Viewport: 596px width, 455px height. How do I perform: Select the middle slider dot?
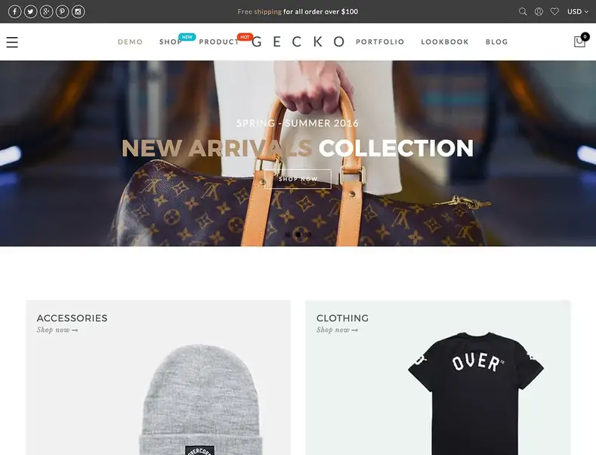298,235
